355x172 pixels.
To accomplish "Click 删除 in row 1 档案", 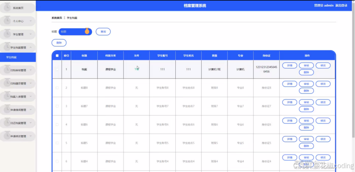I will [306, 72].
